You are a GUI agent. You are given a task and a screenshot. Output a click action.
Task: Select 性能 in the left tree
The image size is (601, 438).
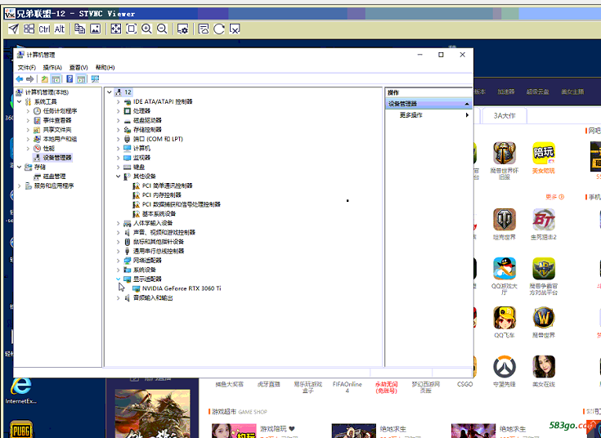click(49, 148)
